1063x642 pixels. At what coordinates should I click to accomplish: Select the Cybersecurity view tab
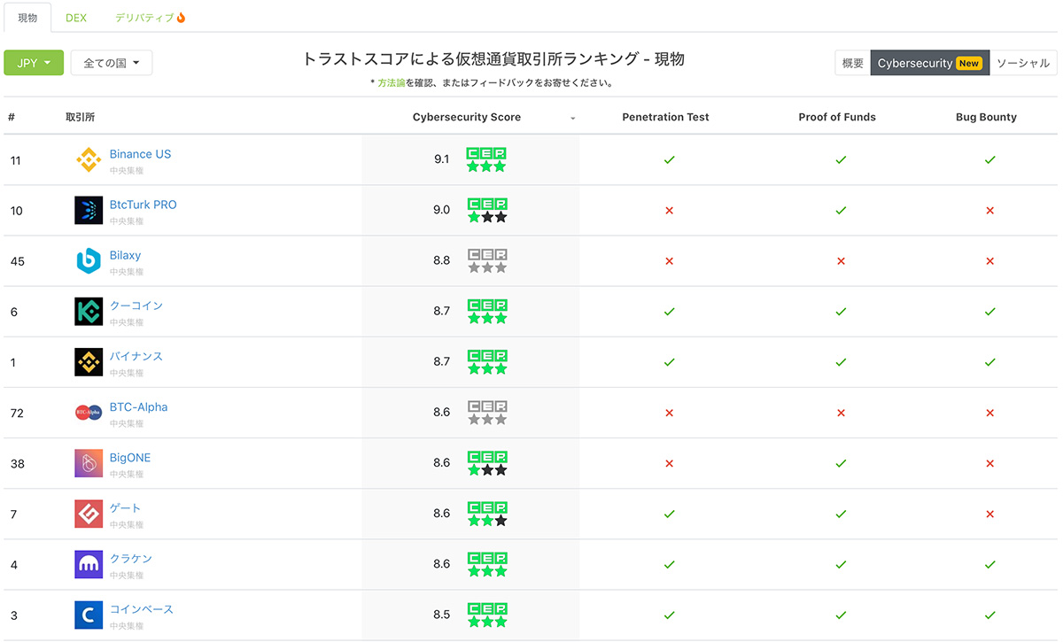tap(930, 63)
